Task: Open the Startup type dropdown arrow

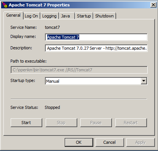Action: coord(144,81)
